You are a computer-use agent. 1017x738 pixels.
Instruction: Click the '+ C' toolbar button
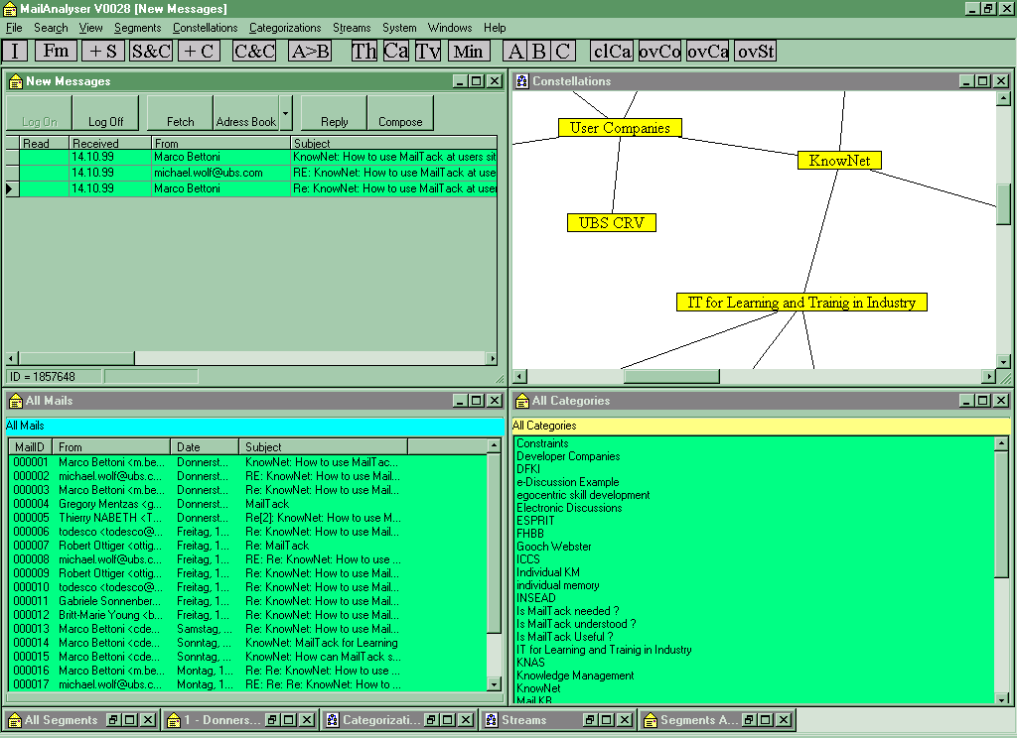[199, 51]
